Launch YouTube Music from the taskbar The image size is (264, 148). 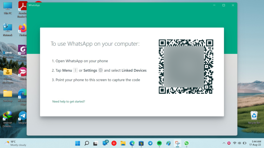[114, 143]
